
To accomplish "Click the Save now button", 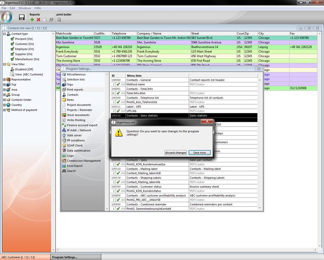I will [x=199, y=153].
